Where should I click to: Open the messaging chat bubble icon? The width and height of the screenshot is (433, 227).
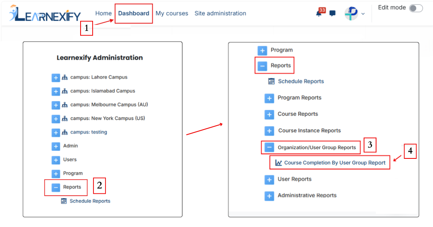[332, 13]
